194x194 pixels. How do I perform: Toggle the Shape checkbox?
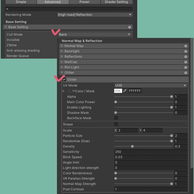[x=116, y=124]
